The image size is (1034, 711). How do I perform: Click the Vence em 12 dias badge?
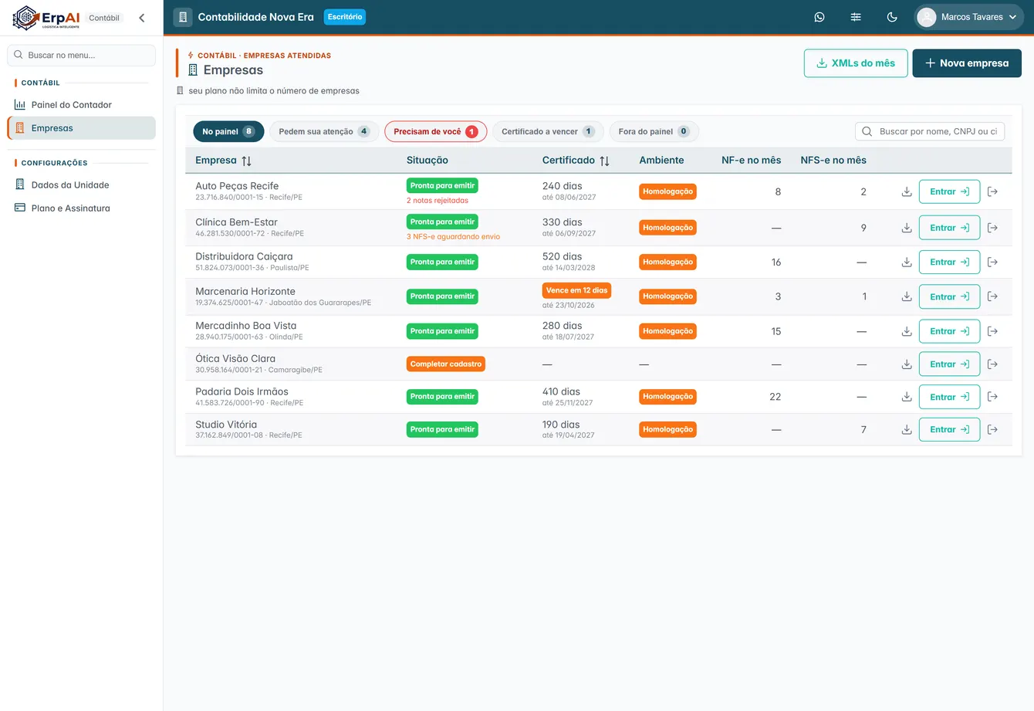576,290
